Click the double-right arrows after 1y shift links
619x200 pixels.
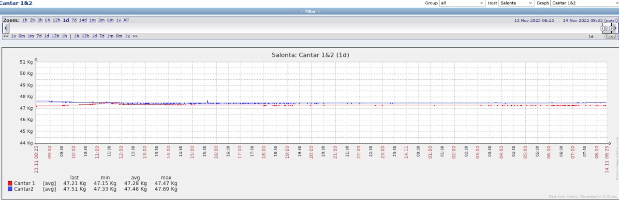pos(135,36)
